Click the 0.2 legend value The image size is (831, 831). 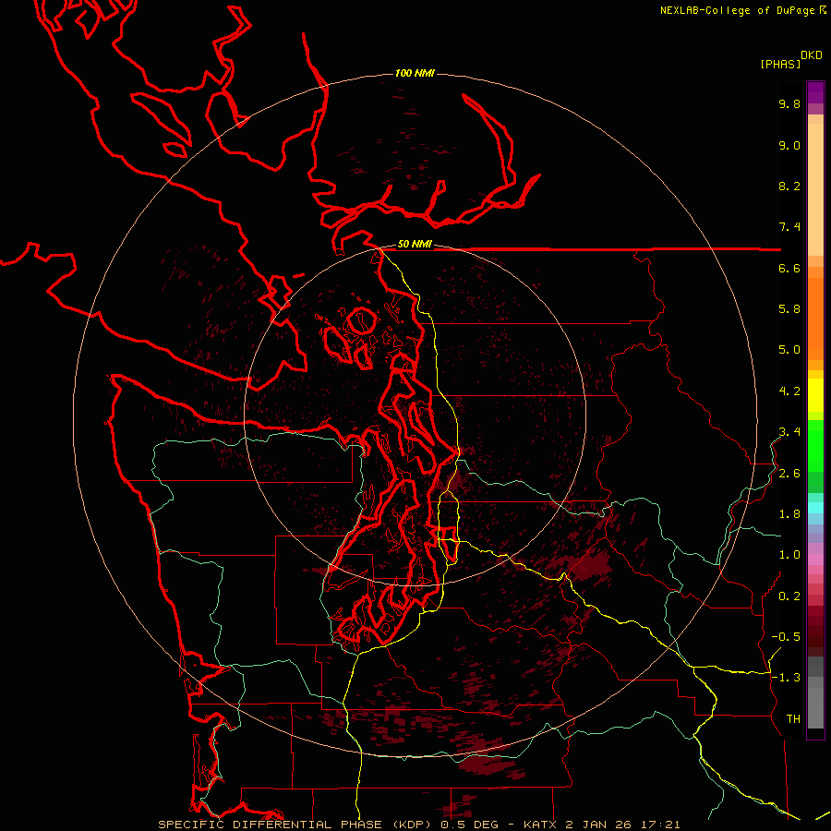pyautogui.click(x=789, y=596)
